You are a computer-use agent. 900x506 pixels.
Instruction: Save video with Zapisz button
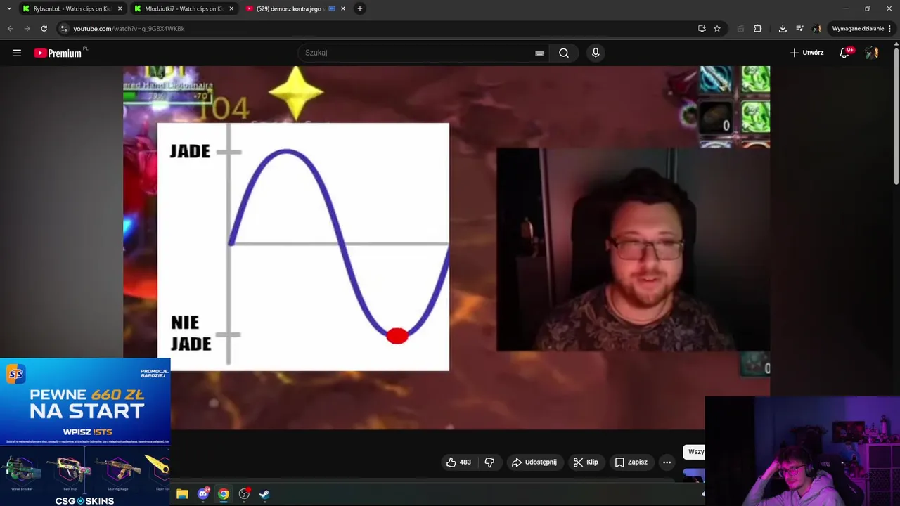click(x=631, y=462)
